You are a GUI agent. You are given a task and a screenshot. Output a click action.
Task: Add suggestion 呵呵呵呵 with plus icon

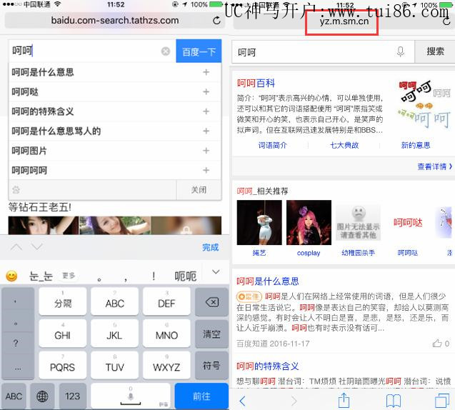[x=206, y=170]
